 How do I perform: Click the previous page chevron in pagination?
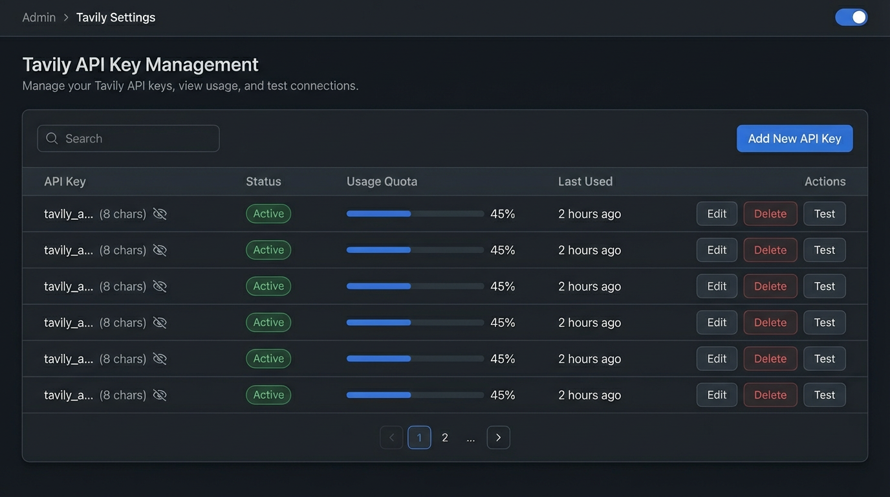(x=391, y=437)
